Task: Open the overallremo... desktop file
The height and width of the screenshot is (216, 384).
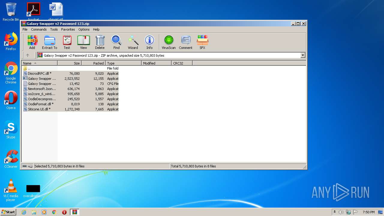Action: pyautogui.click(x=33, y=191)
